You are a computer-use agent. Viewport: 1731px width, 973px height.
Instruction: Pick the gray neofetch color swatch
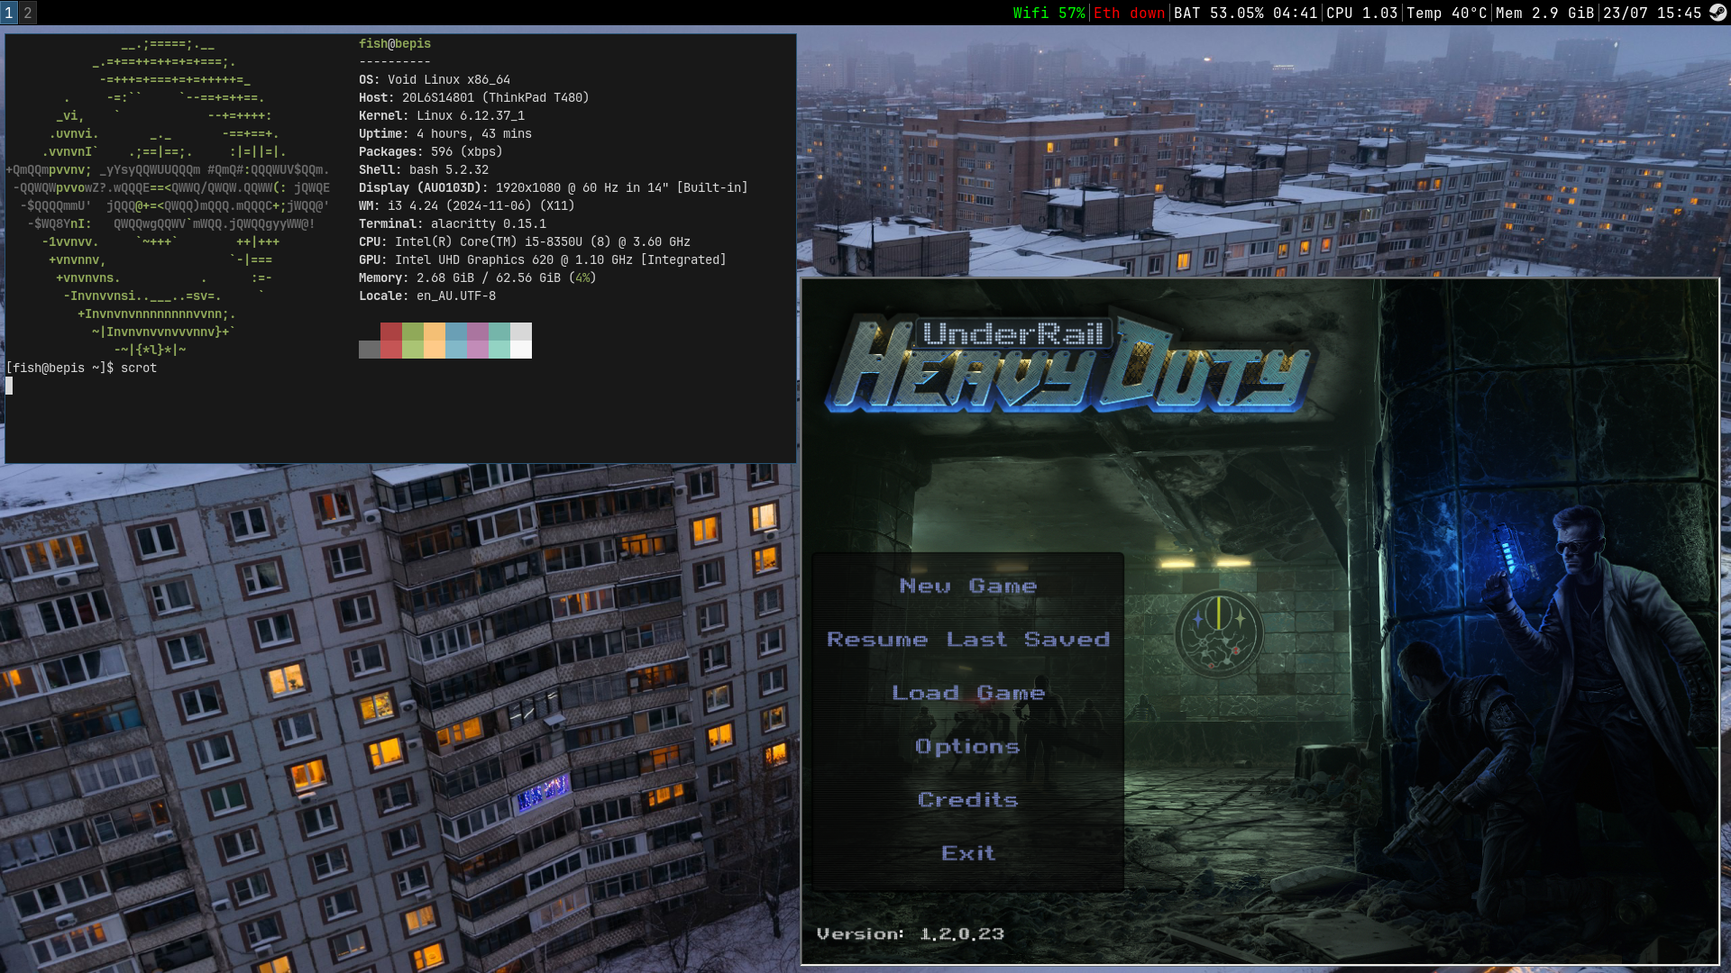pos(370,350)
